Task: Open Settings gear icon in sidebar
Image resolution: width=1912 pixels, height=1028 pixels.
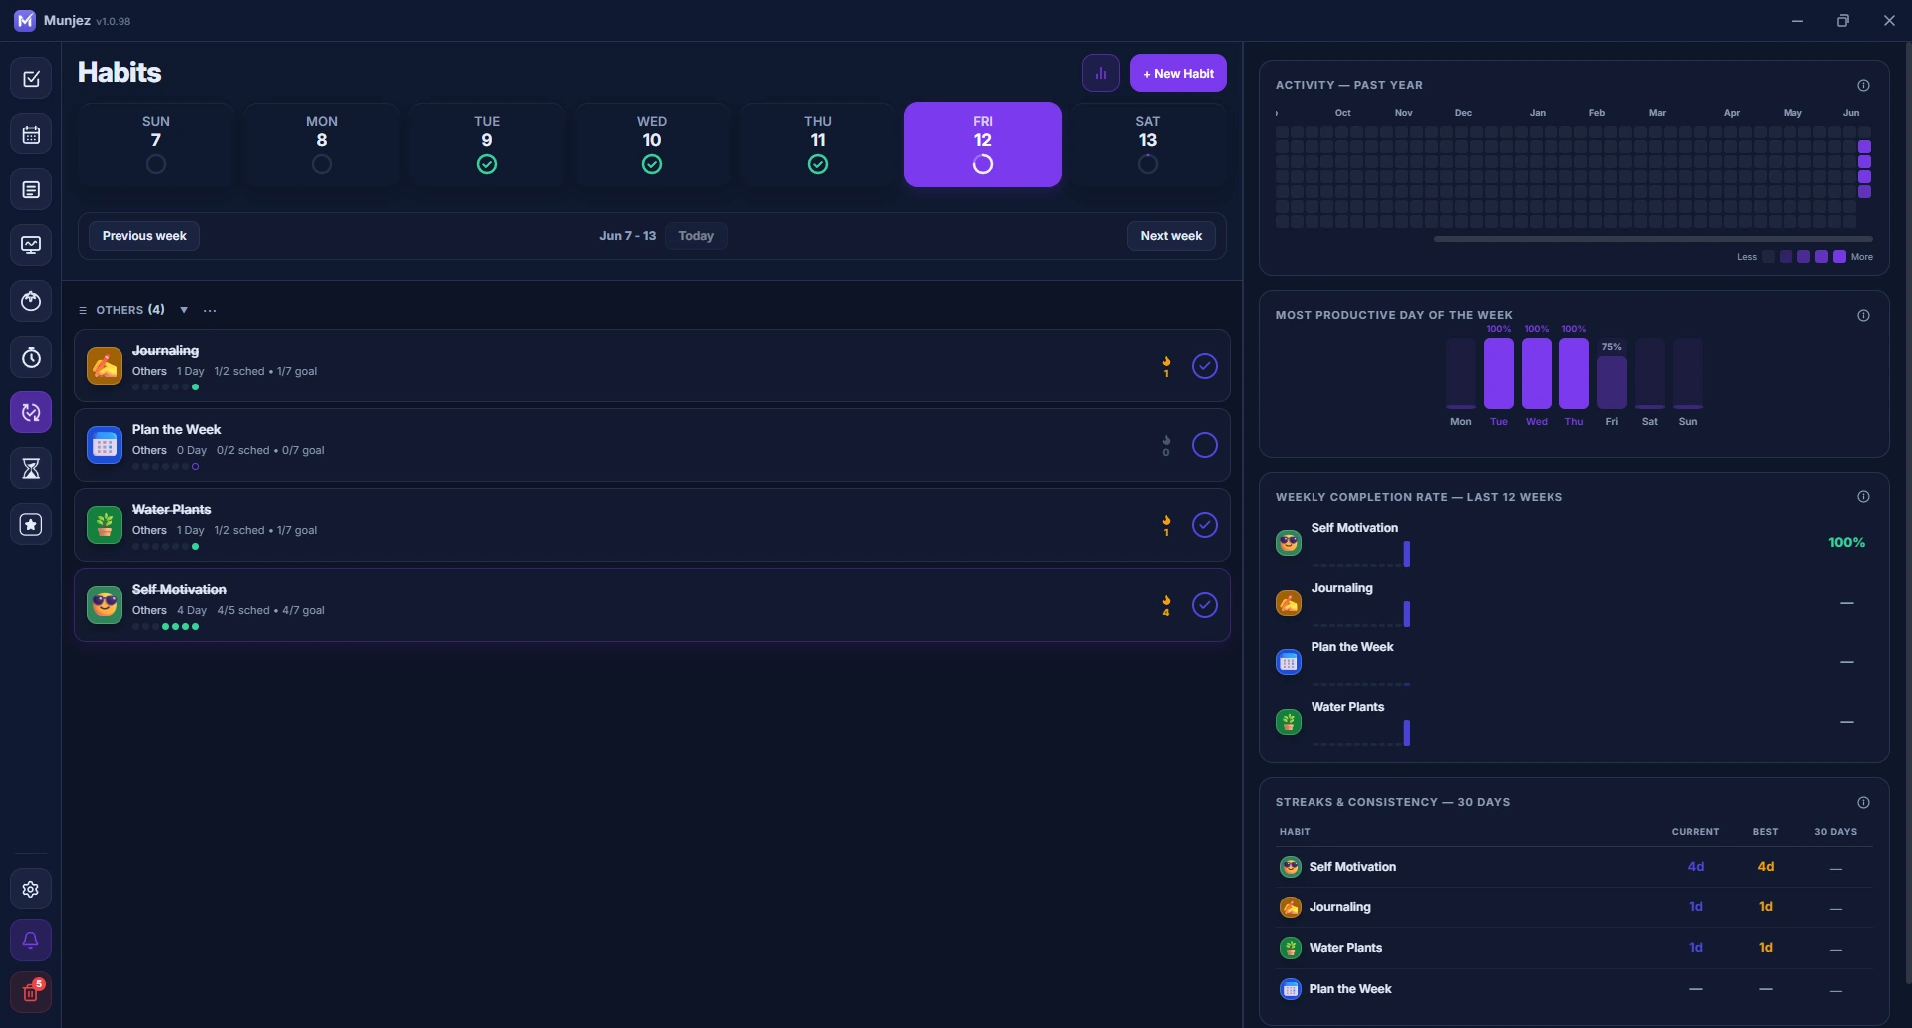Action: coord(31,889)
